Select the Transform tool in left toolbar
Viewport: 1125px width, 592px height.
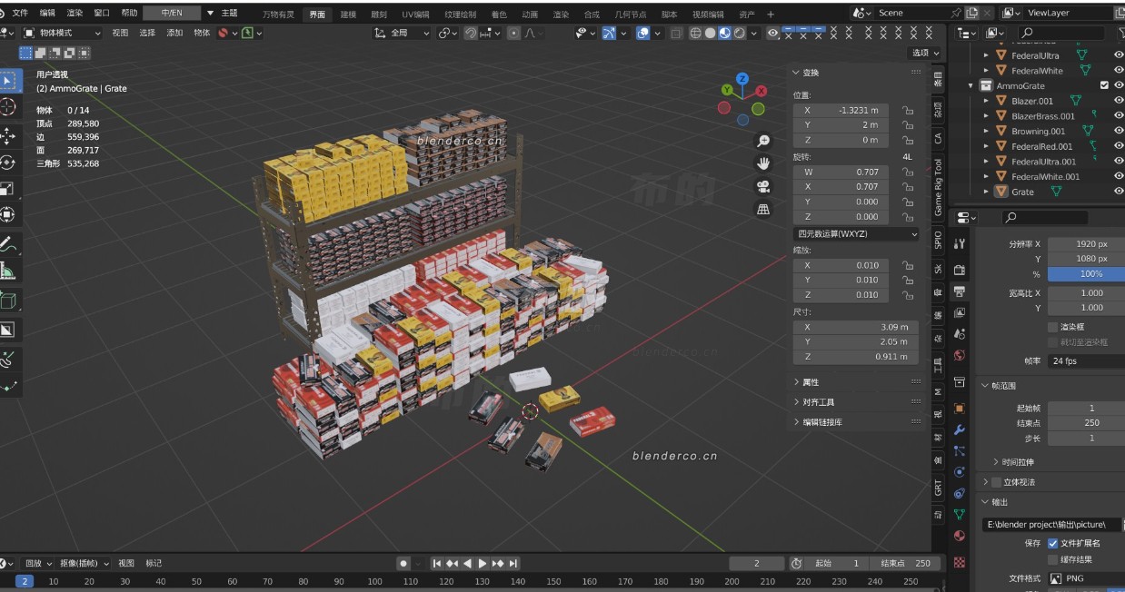[7, 215]
